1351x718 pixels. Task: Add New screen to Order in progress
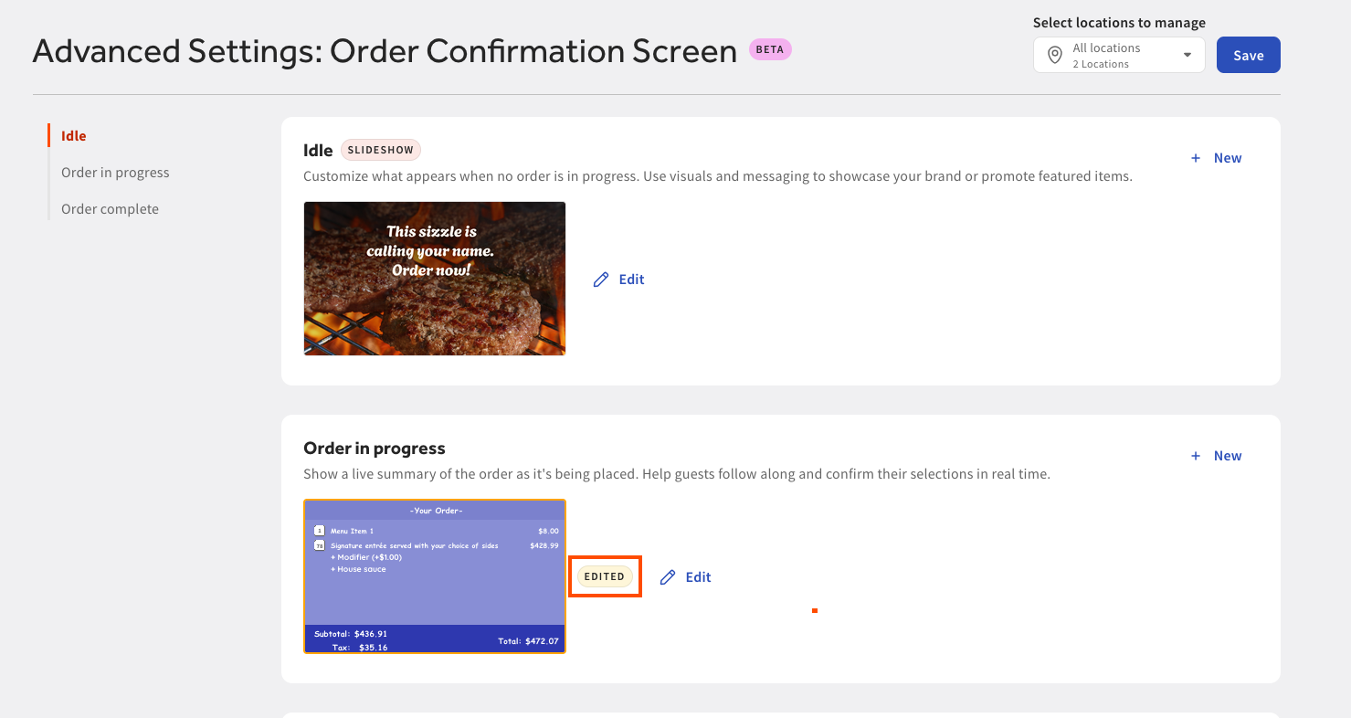[x=1217, y=456]
